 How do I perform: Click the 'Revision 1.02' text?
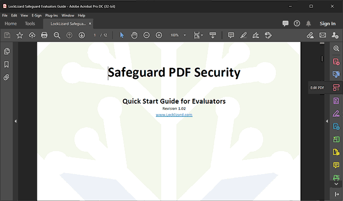(x=174, y=109)
